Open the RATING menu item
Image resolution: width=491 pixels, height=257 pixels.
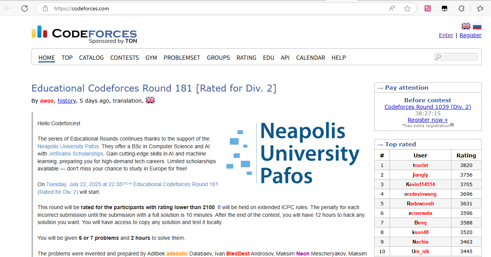[246, 57]
